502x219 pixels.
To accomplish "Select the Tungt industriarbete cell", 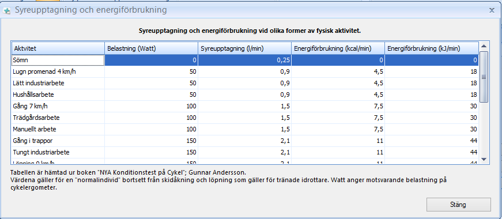I will point(58,152).
